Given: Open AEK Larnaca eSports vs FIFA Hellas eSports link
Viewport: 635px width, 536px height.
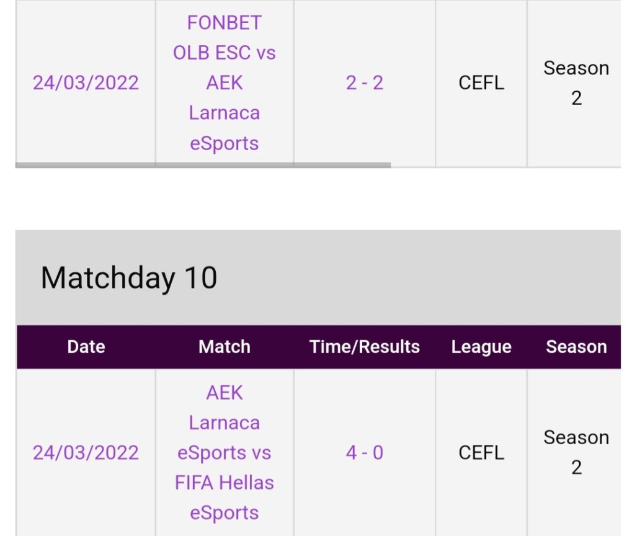Looking at the screenshot, I should (x=224, y=452).
